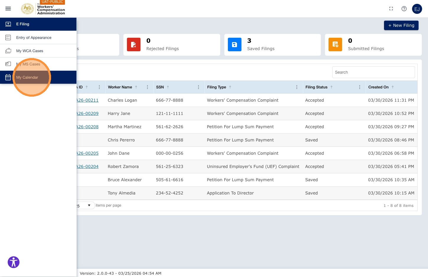
Task: Click the 1 - 8 of 8 items pager text
Action: click(x=398, y=206)
